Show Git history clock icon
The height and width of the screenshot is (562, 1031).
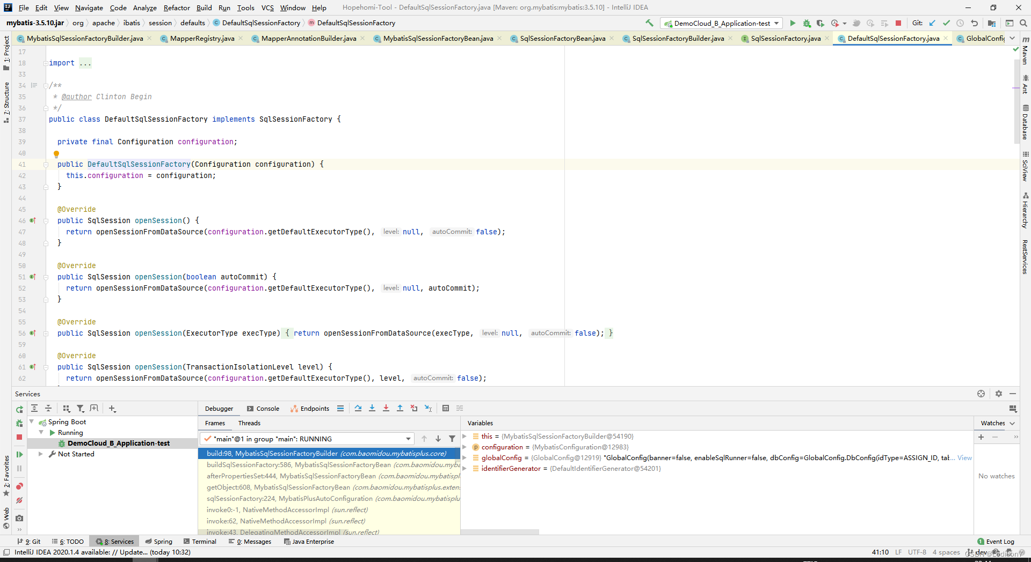pyautogui.click(x=960, y=23)
